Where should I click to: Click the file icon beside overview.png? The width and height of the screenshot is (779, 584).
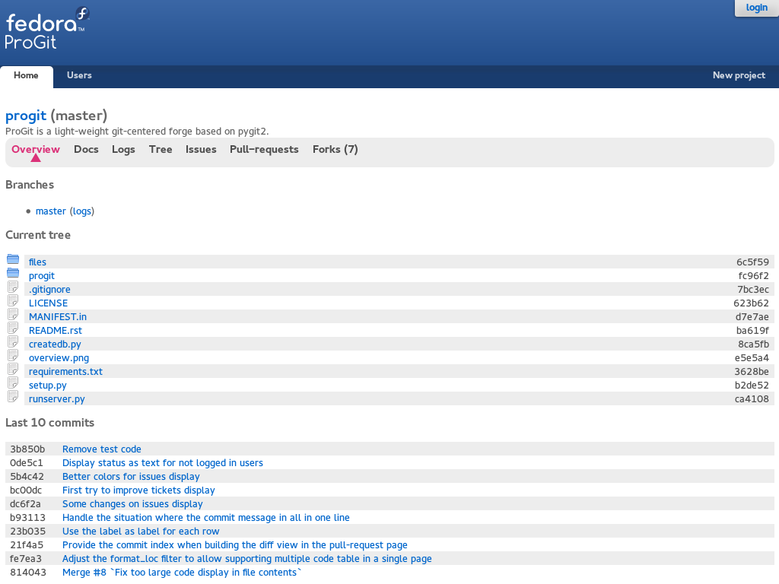[x=13, y=355]
